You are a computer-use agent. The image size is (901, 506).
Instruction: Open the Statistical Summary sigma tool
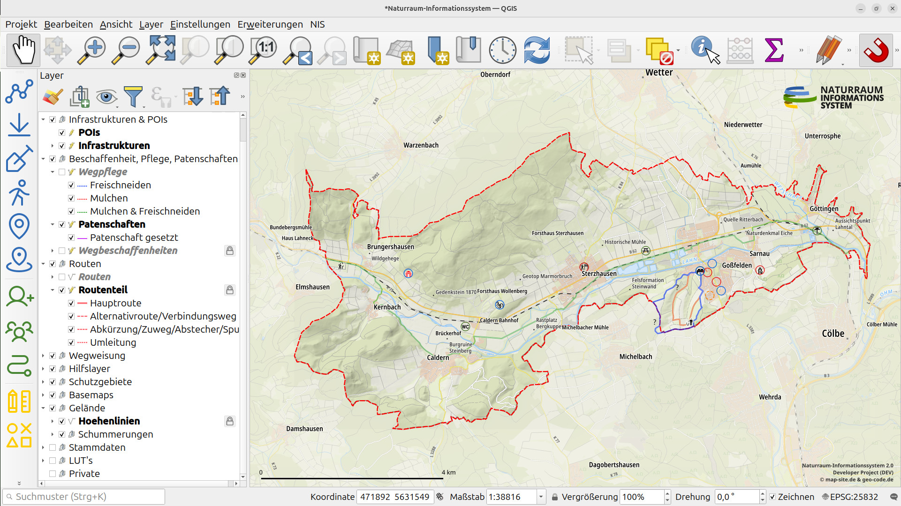[x=774, y=50]
